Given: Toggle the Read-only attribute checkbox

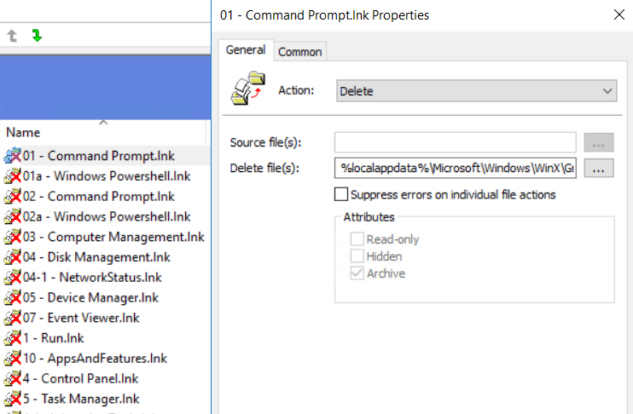Looking at the screenshot, I should tap(357, 240).
